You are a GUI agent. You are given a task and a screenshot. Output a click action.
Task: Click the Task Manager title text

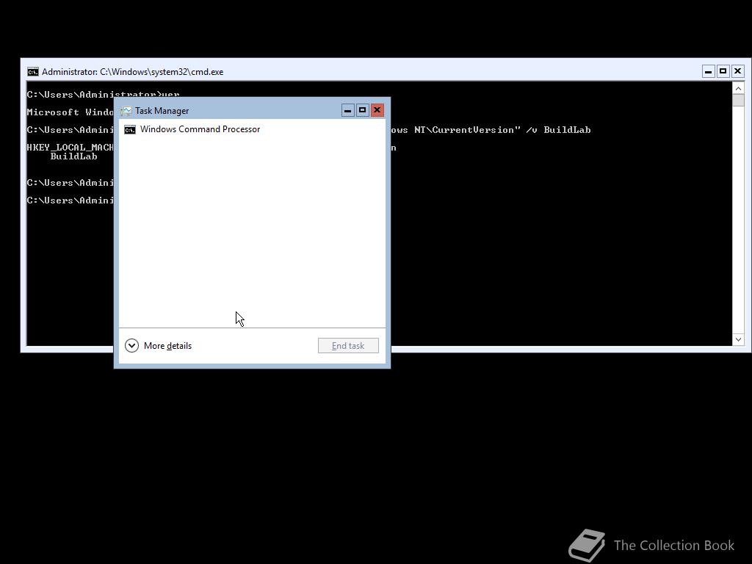(x=162, y=111)
